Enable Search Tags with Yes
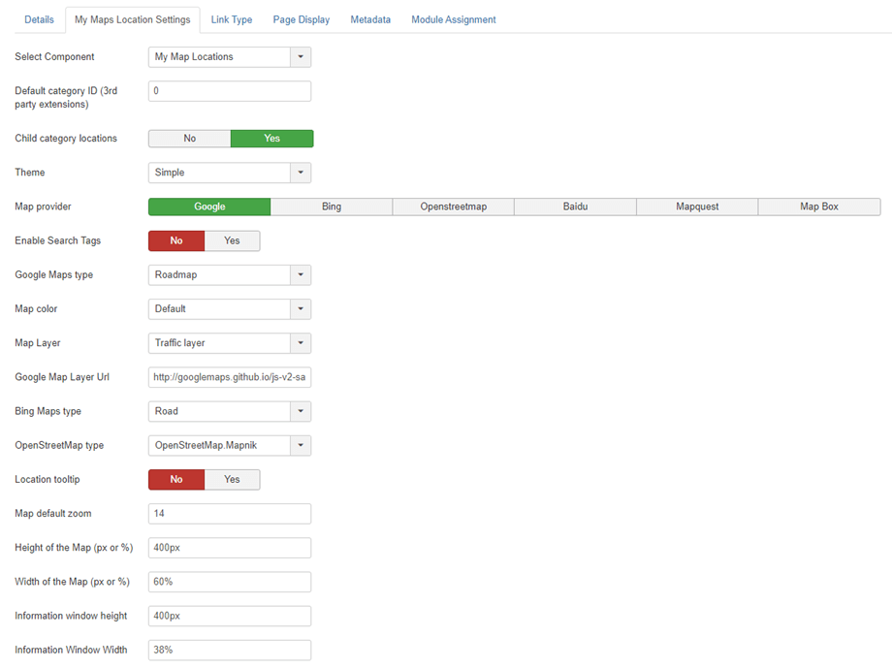The width and height of the screenshot is (892, 668). pyautogui.click(x=232, y=240)
